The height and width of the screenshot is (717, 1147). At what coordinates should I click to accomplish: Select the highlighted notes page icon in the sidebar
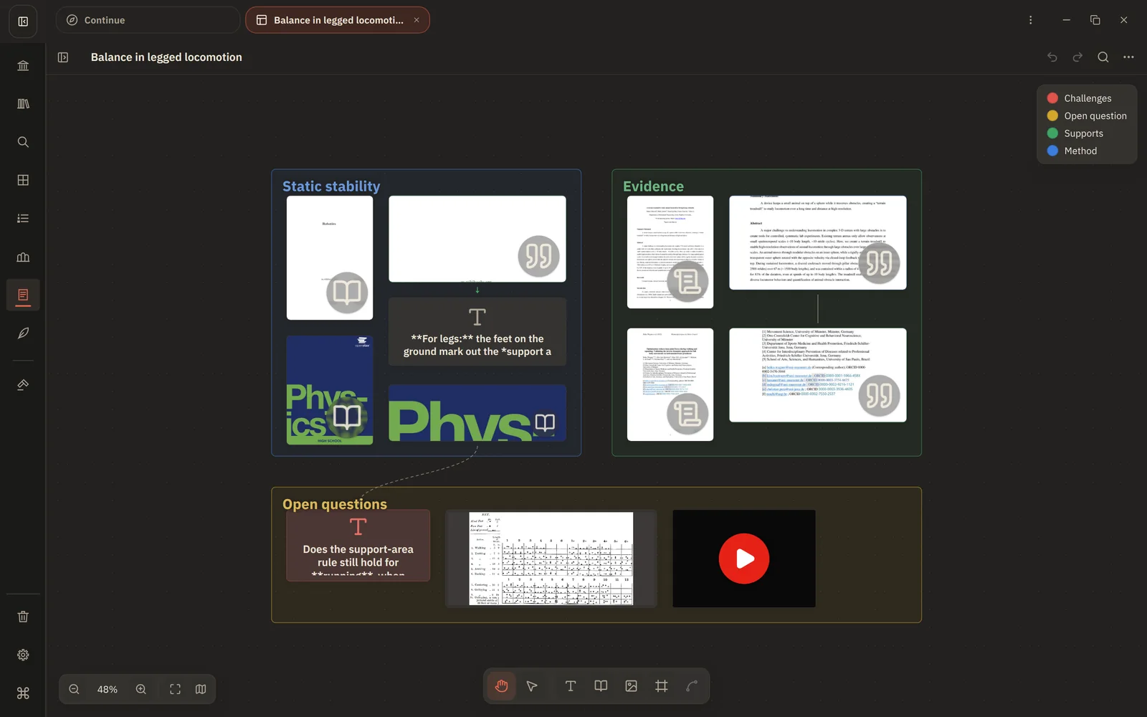click(x=23, y=295)
